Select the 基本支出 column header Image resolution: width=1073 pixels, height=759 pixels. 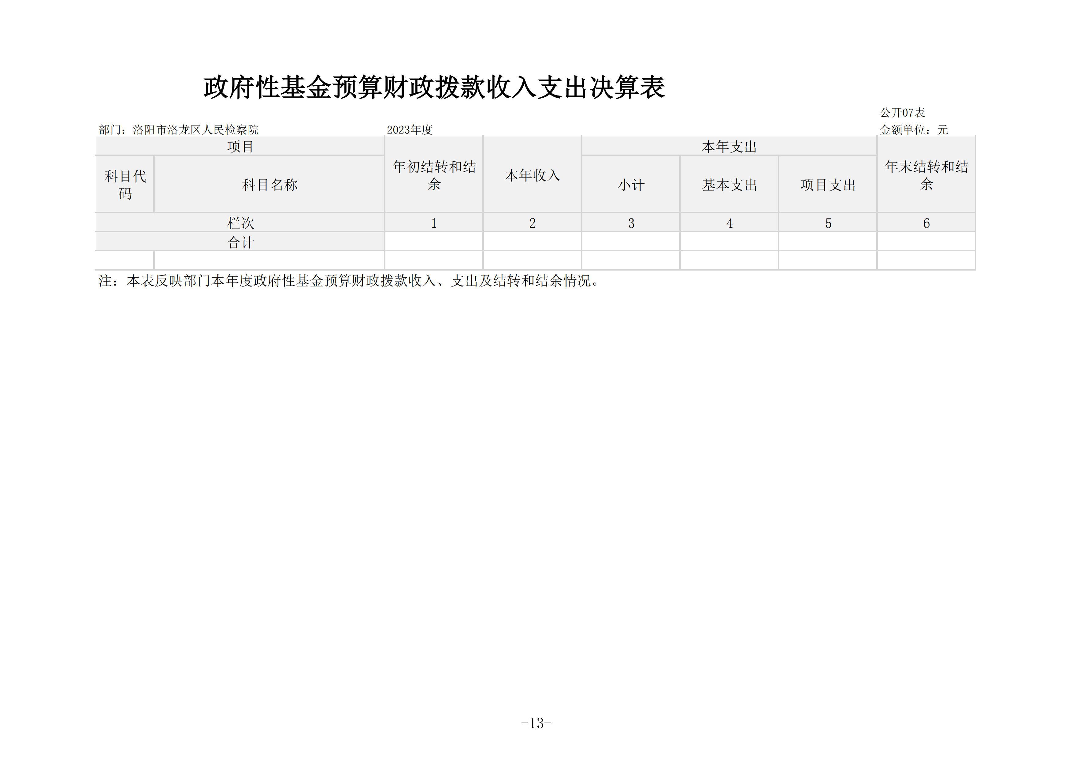730,184
